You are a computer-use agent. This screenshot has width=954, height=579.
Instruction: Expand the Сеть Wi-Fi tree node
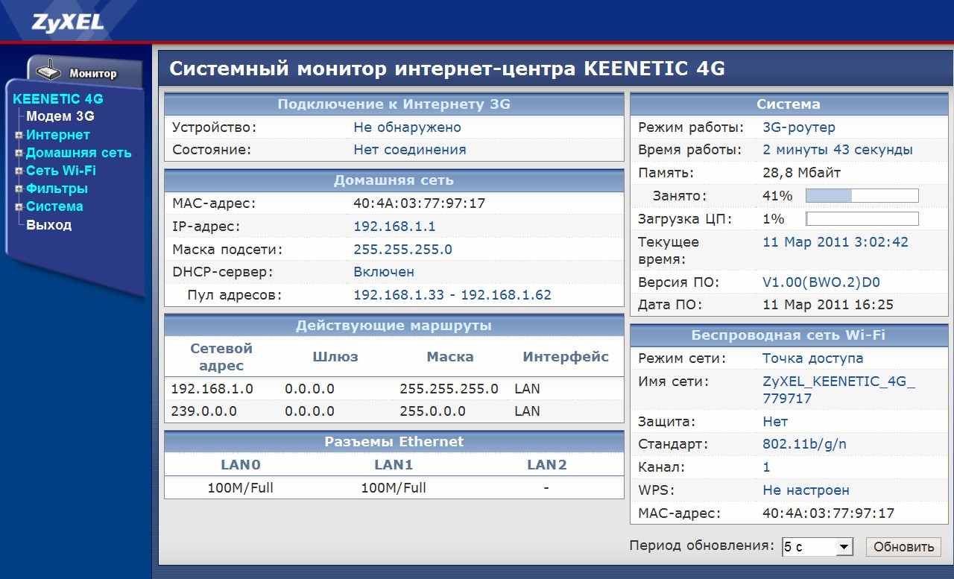(19, 171)
